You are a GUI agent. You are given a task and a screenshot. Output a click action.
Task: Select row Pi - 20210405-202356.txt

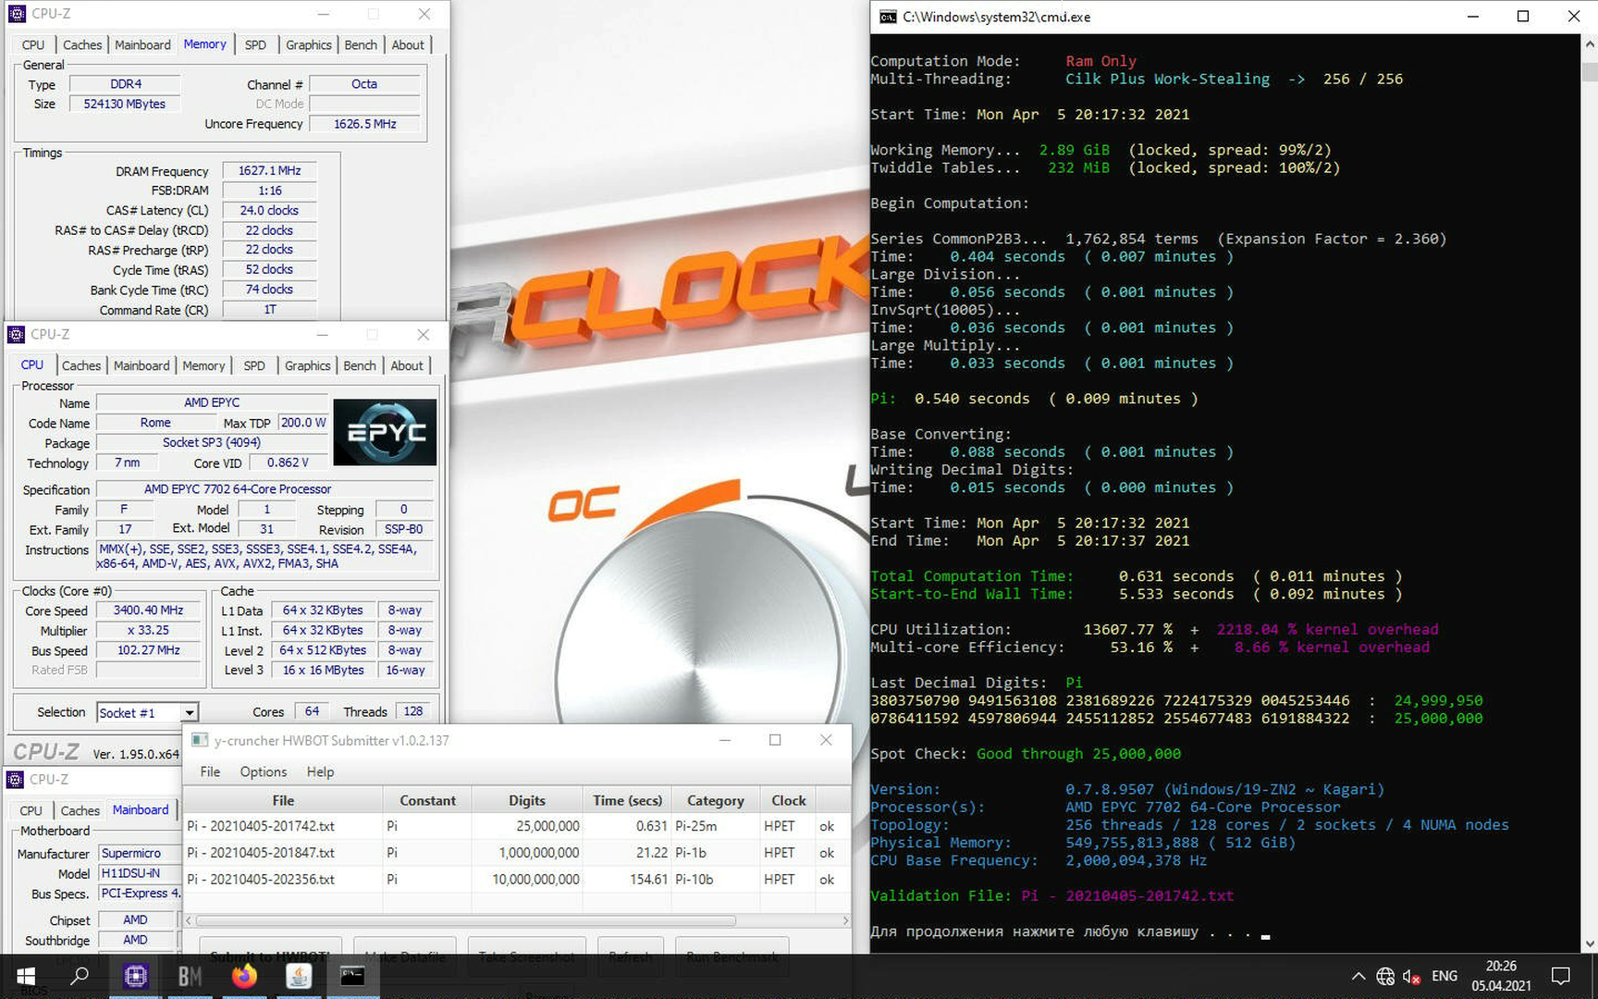pos(517,880)
